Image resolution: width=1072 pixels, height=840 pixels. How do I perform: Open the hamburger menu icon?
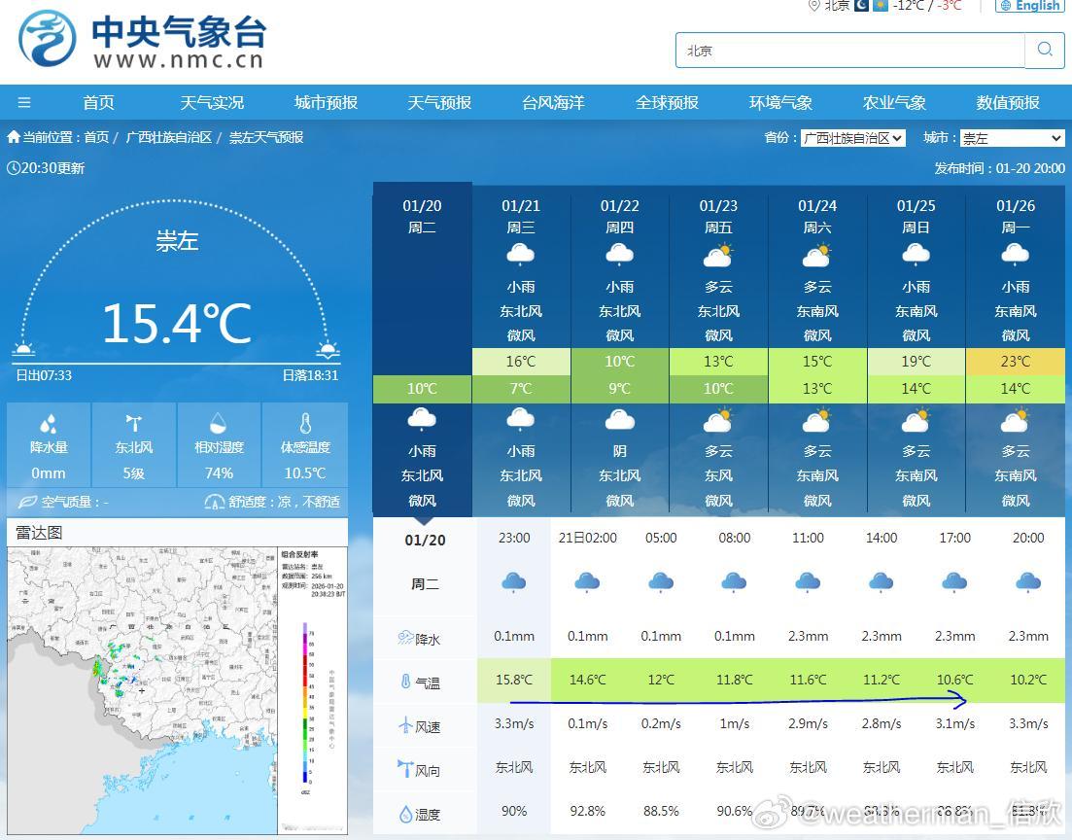pyautogui.click(x=24, y=101)
